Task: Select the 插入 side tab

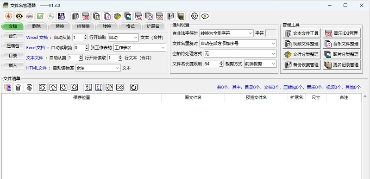Action: pos(13,66)
